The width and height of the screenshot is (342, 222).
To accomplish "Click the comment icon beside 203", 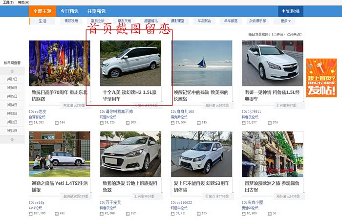I will click(x=127, y=122).
